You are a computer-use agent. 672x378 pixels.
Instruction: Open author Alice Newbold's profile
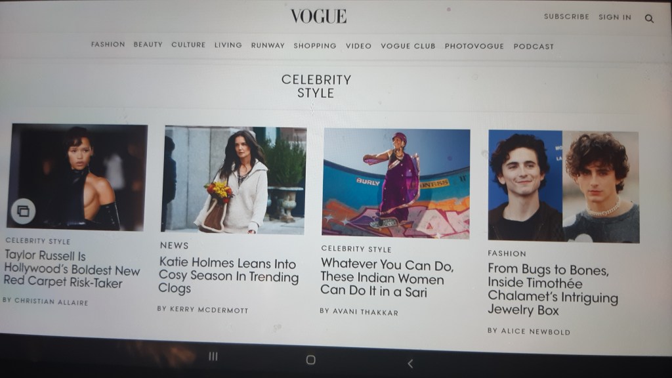[535, 331]
